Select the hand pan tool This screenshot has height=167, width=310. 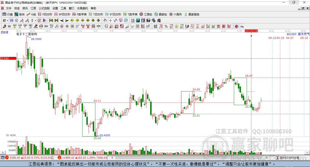pos(105,20)
